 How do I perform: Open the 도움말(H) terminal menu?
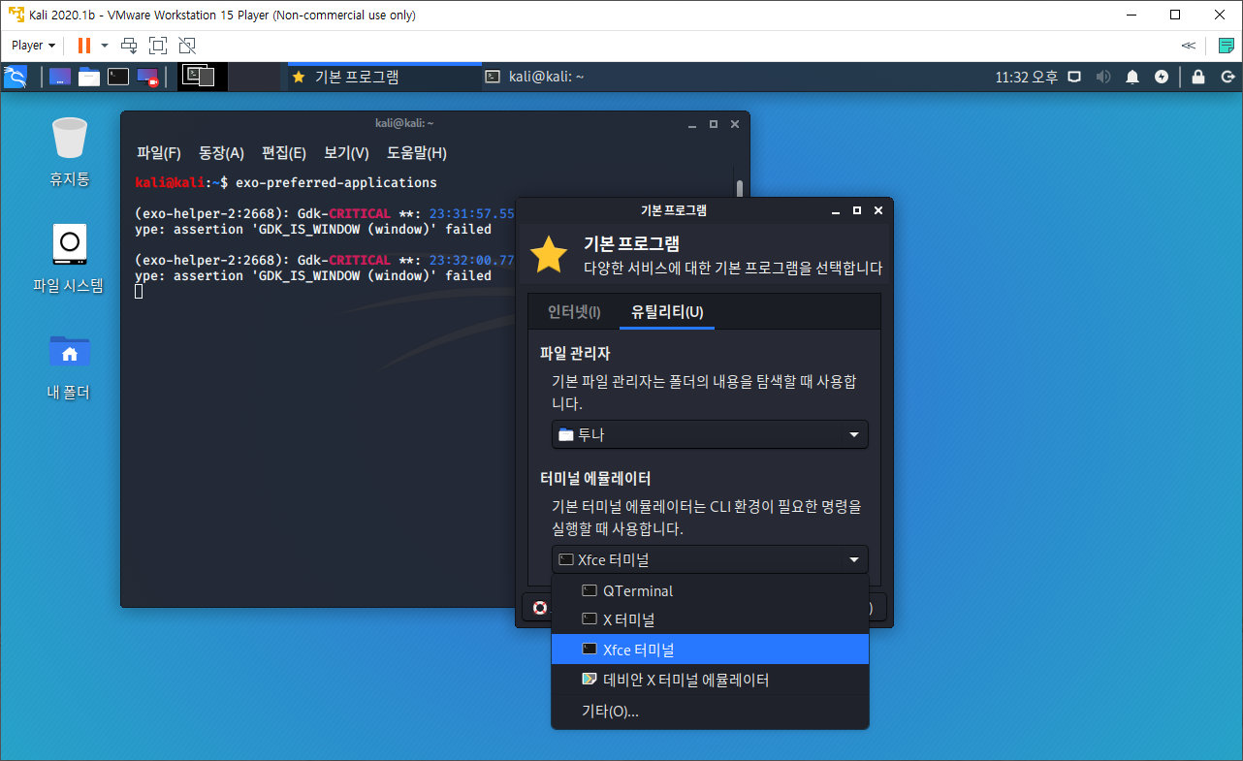coord(417,152)
